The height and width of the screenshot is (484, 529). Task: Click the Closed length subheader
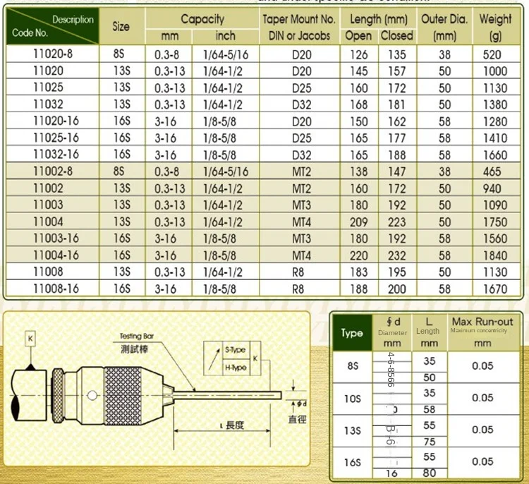point(396,35)
